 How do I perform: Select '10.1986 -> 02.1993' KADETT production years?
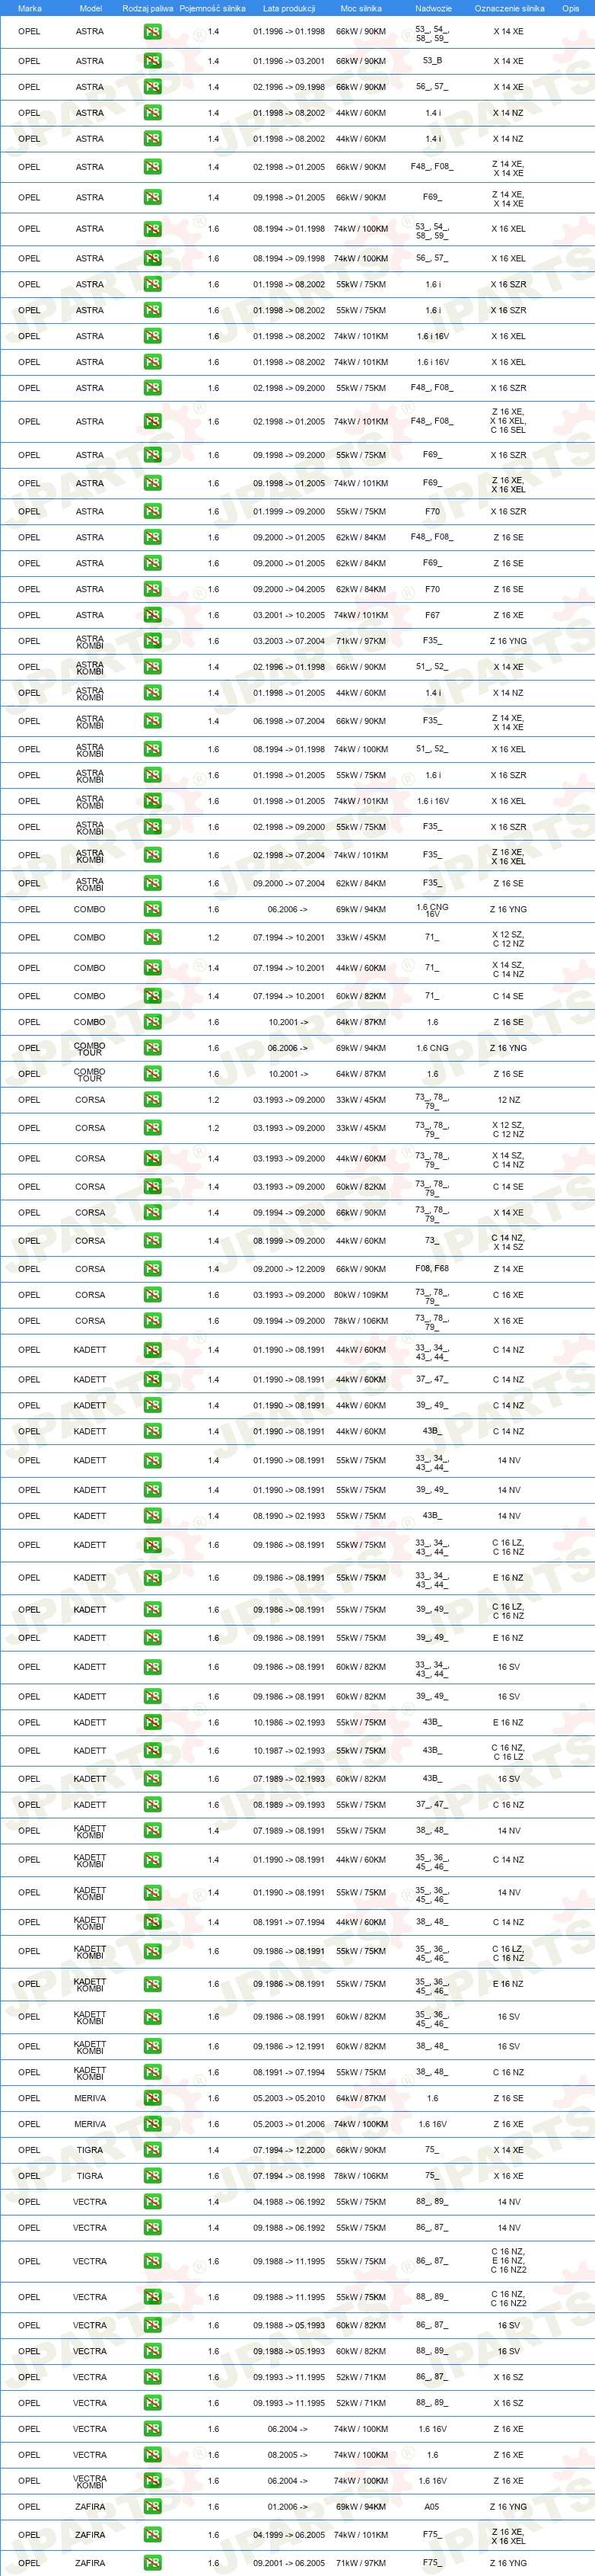pos(288,1722)
